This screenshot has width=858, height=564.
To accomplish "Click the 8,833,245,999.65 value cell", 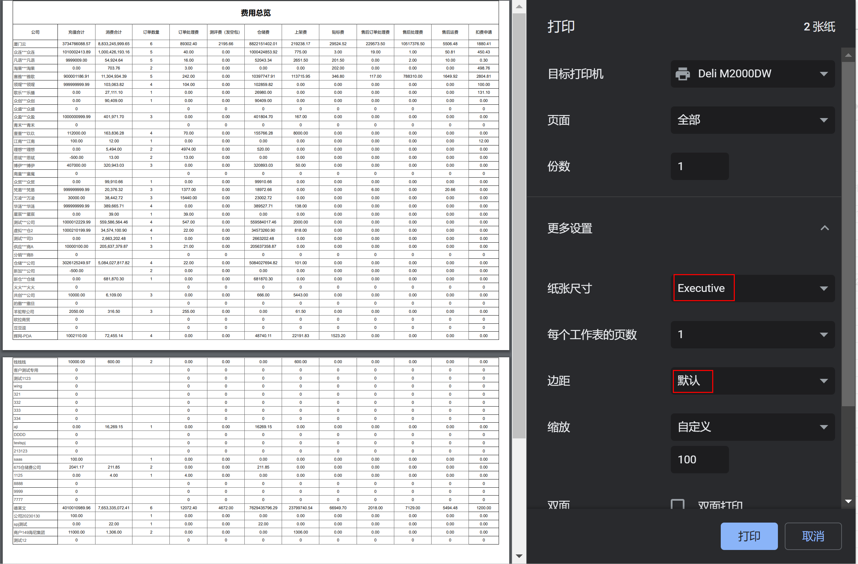I will click(114, 44).
